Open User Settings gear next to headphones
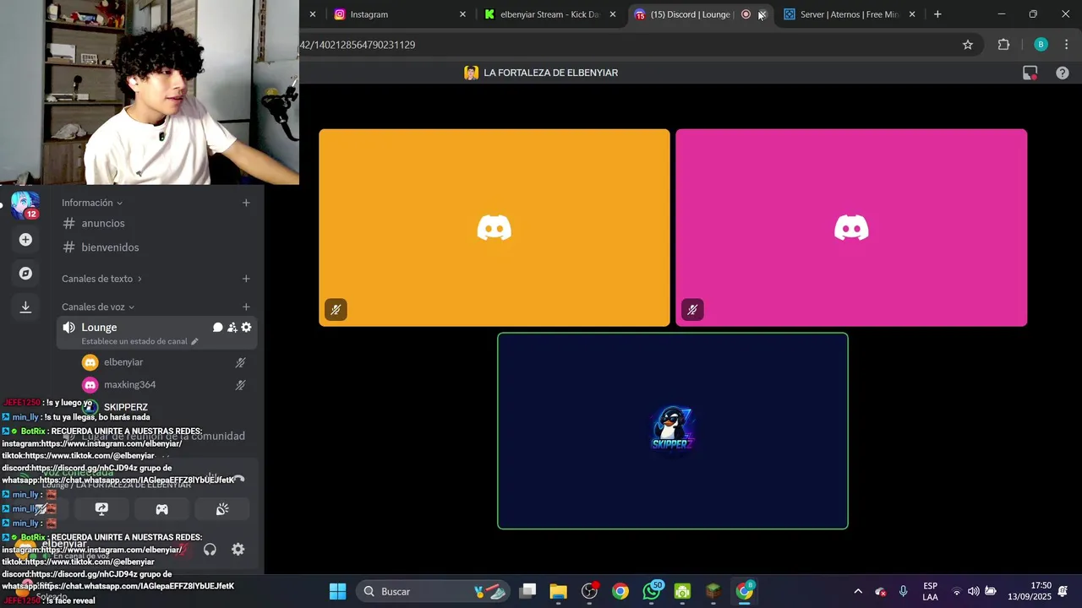 pos(238,550)
